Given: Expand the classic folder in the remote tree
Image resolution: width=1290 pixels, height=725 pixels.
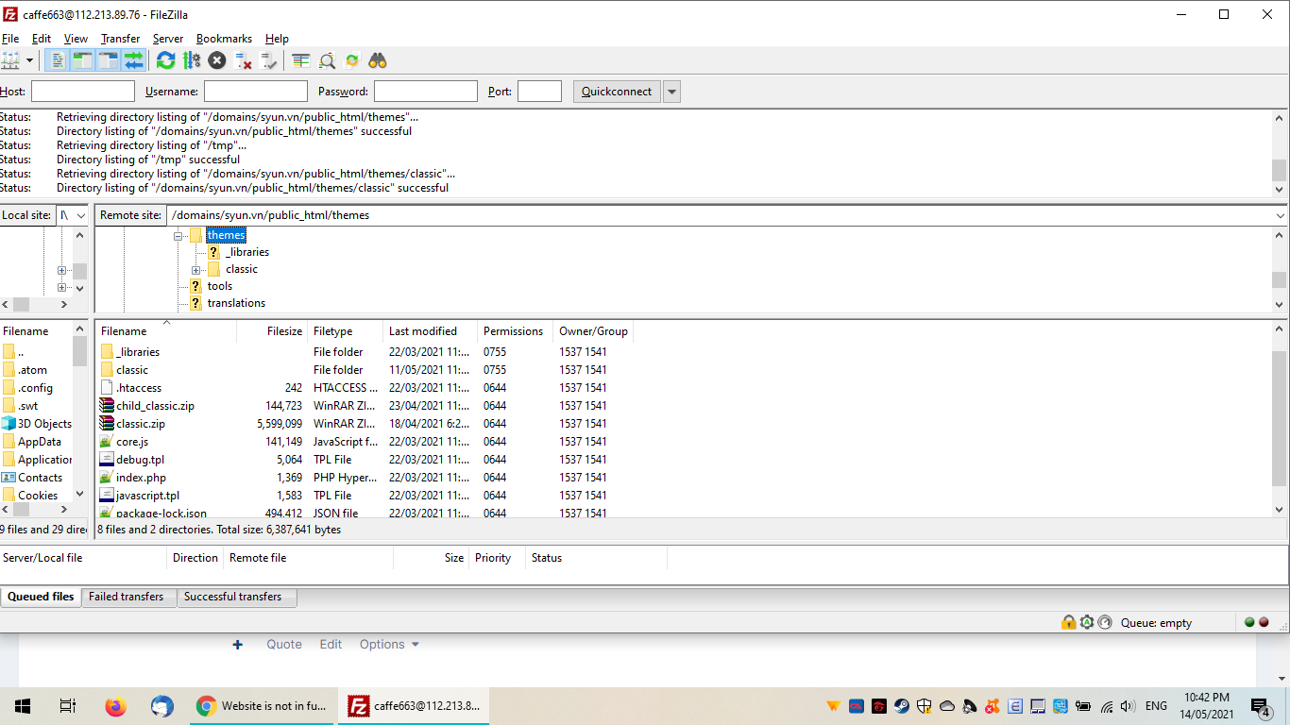Looking at the screenshot, I should pos(195,270).
